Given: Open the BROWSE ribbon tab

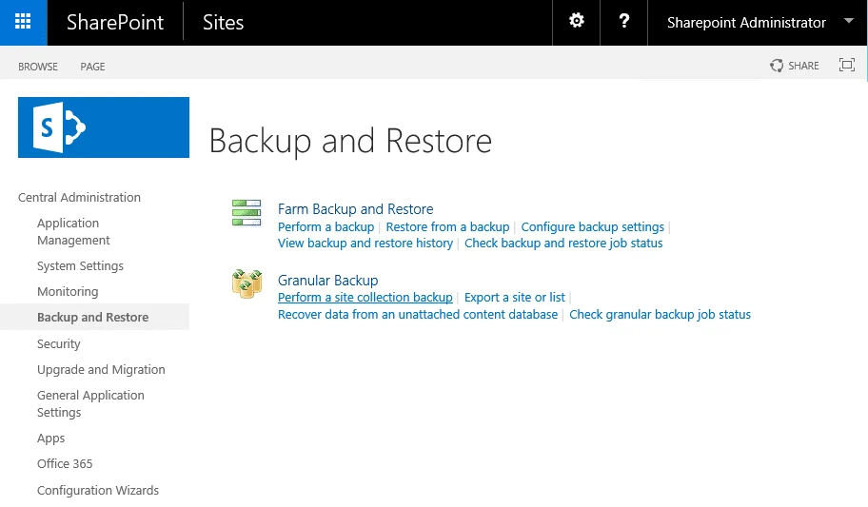Looking at the screenshot, I should click(x=38, y=67).
